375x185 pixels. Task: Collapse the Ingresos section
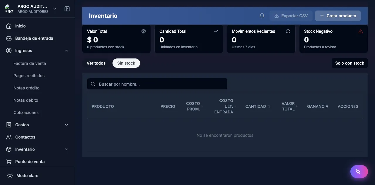66,50
